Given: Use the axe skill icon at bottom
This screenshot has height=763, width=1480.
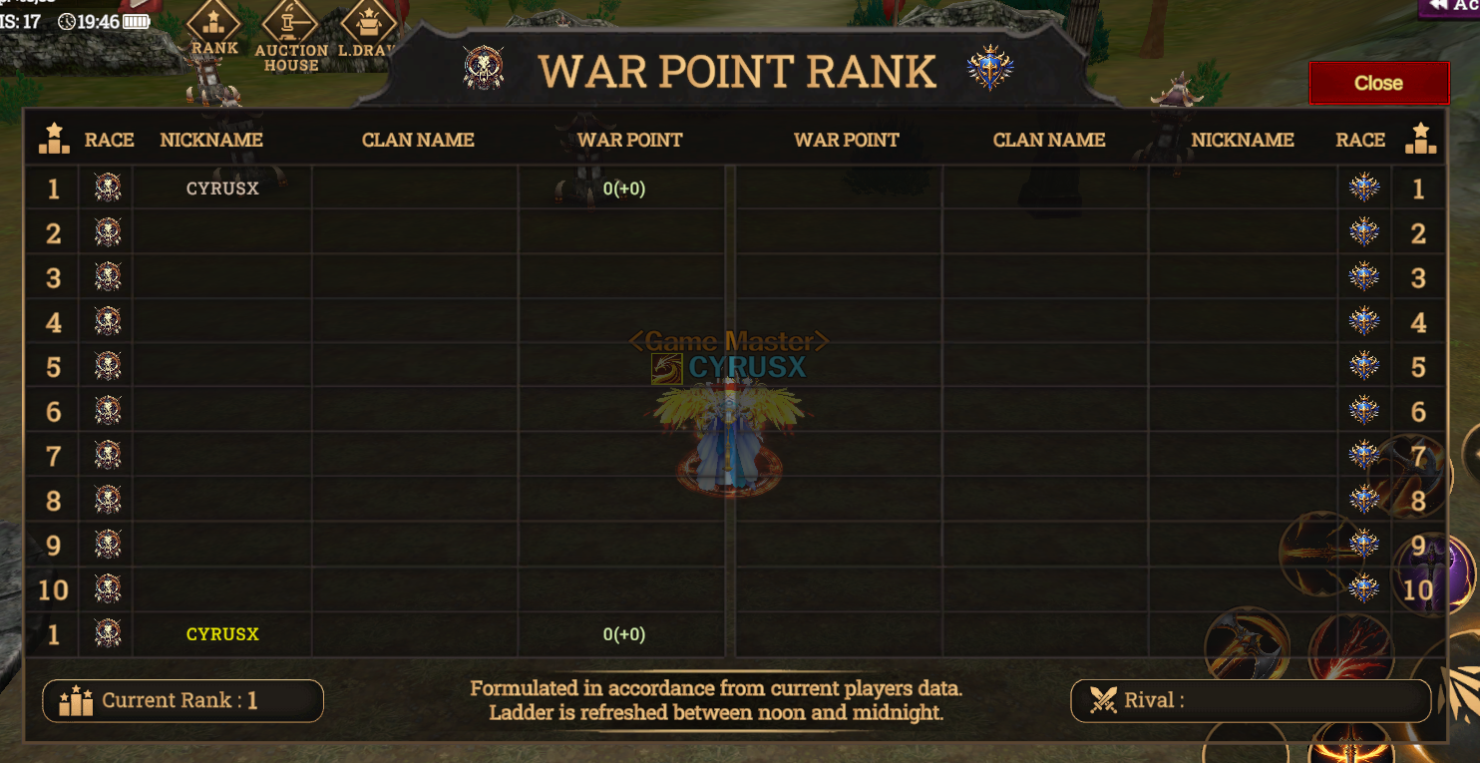Looking at the screenshot, I should tap(1247, 648).
